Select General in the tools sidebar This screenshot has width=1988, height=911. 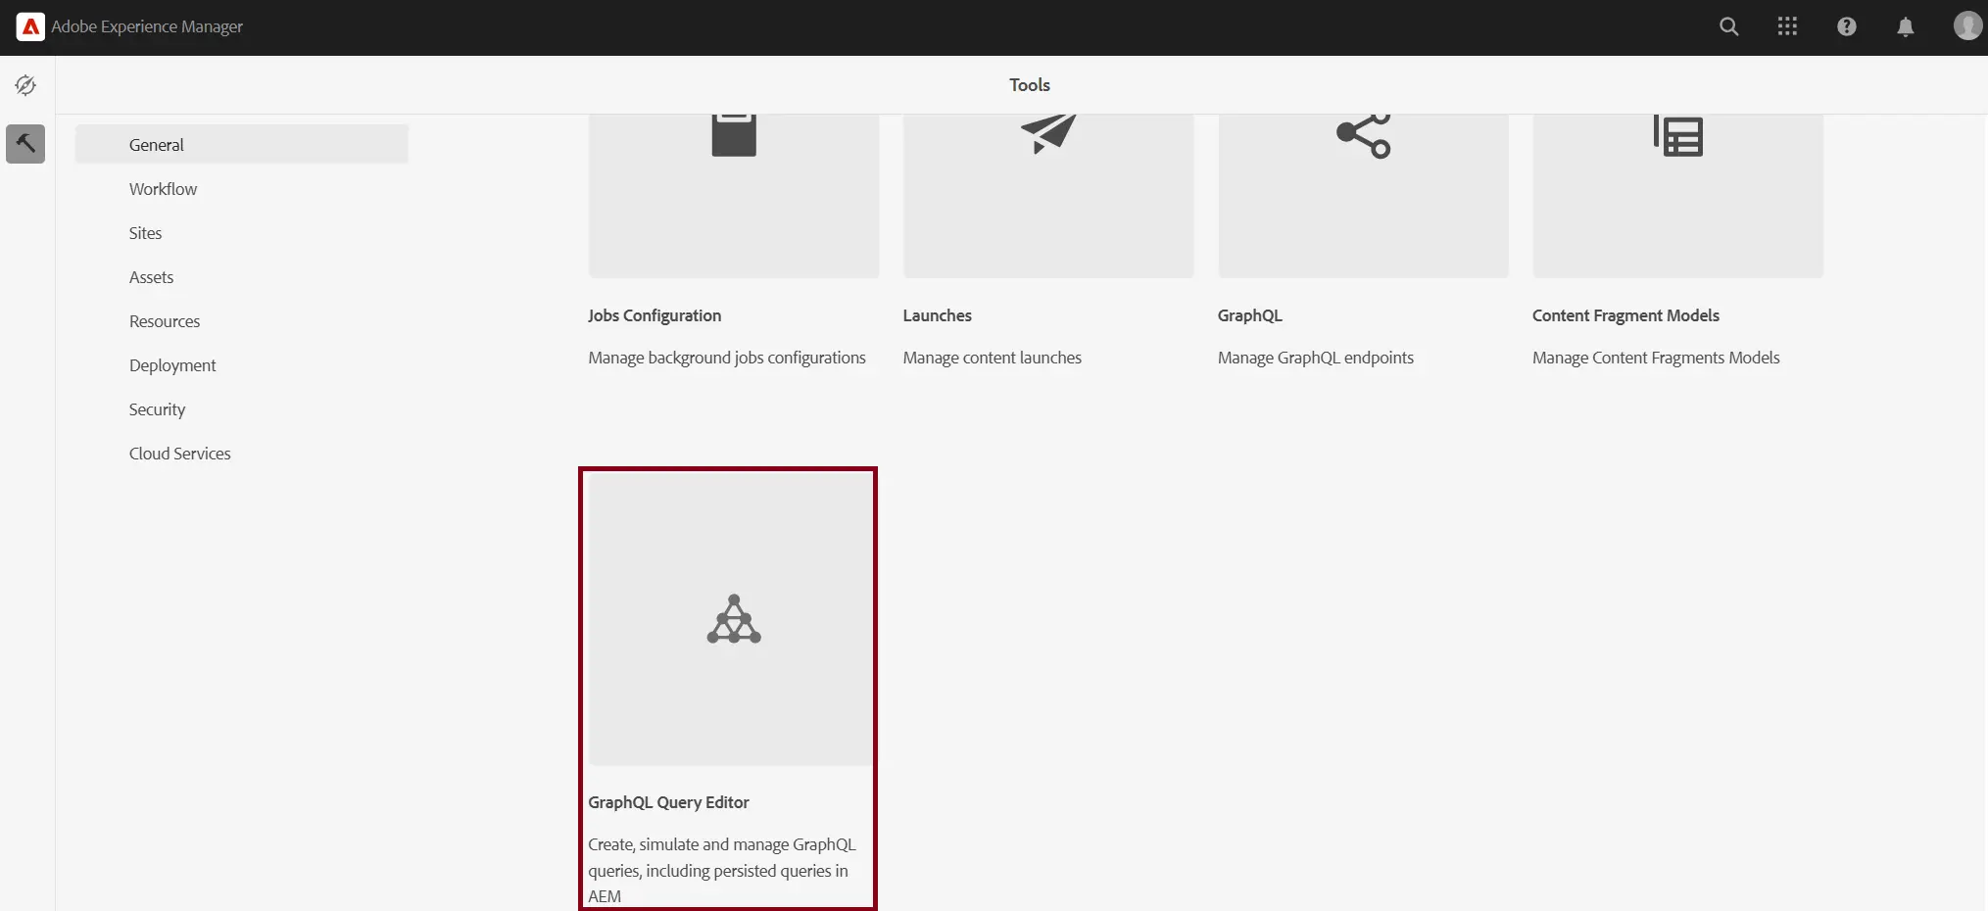click(242, 144)
